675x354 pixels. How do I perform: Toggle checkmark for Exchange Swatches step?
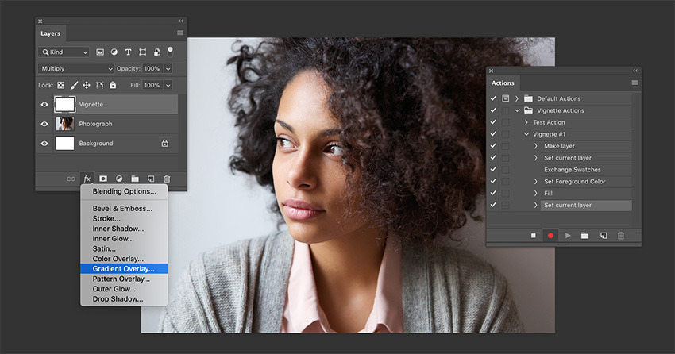[x=493, y=170]
